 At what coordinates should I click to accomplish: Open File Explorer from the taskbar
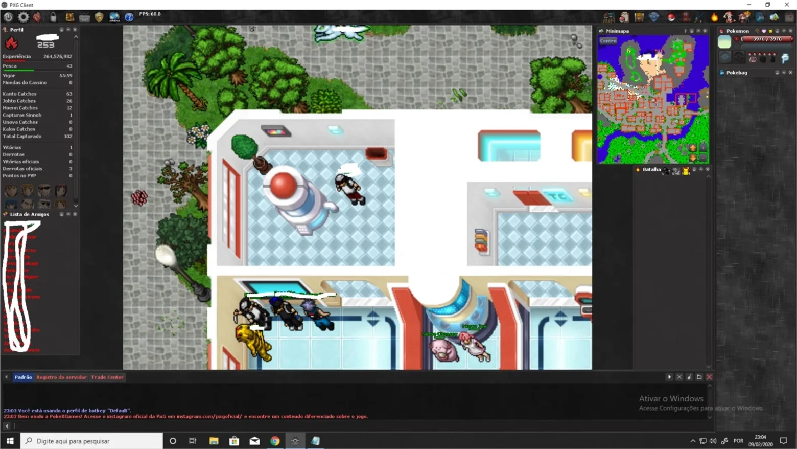(x=214, y=441)
